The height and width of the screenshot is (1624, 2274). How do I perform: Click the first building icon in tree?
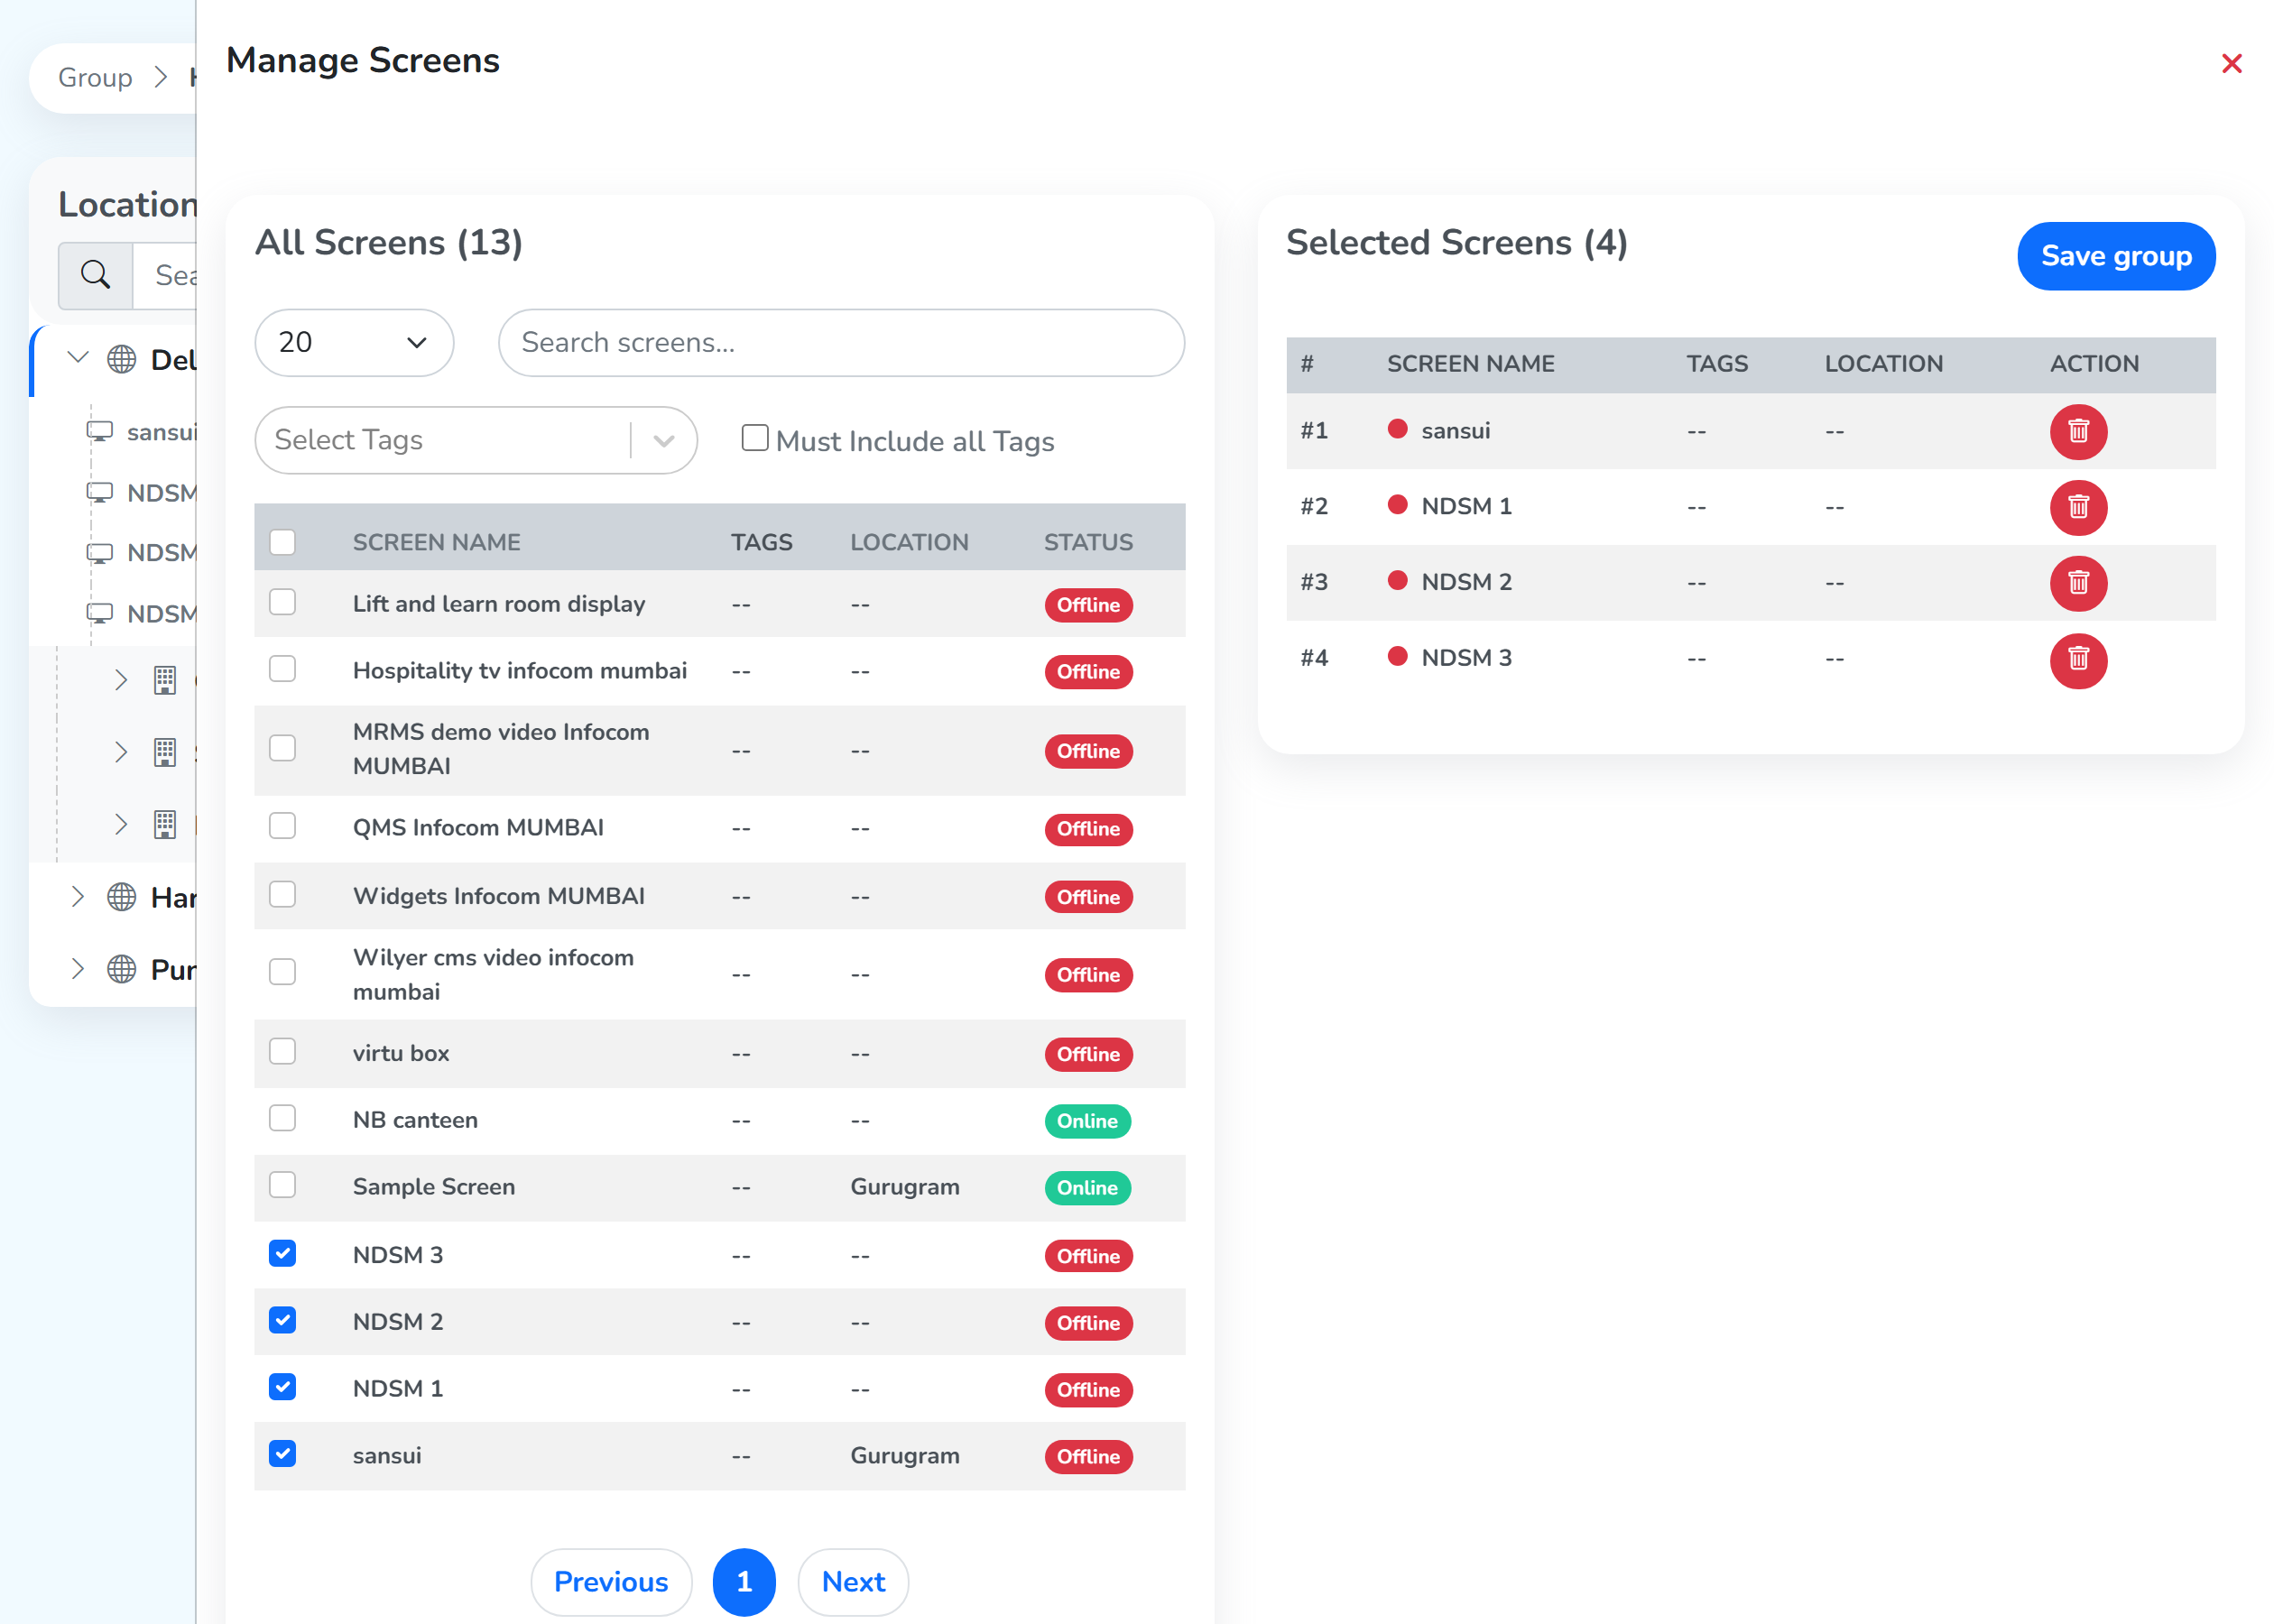[x=165, y=680]
